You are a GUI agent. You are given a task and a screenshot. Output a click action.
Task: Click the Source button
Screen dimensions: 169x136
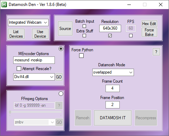tap(65, 28)
